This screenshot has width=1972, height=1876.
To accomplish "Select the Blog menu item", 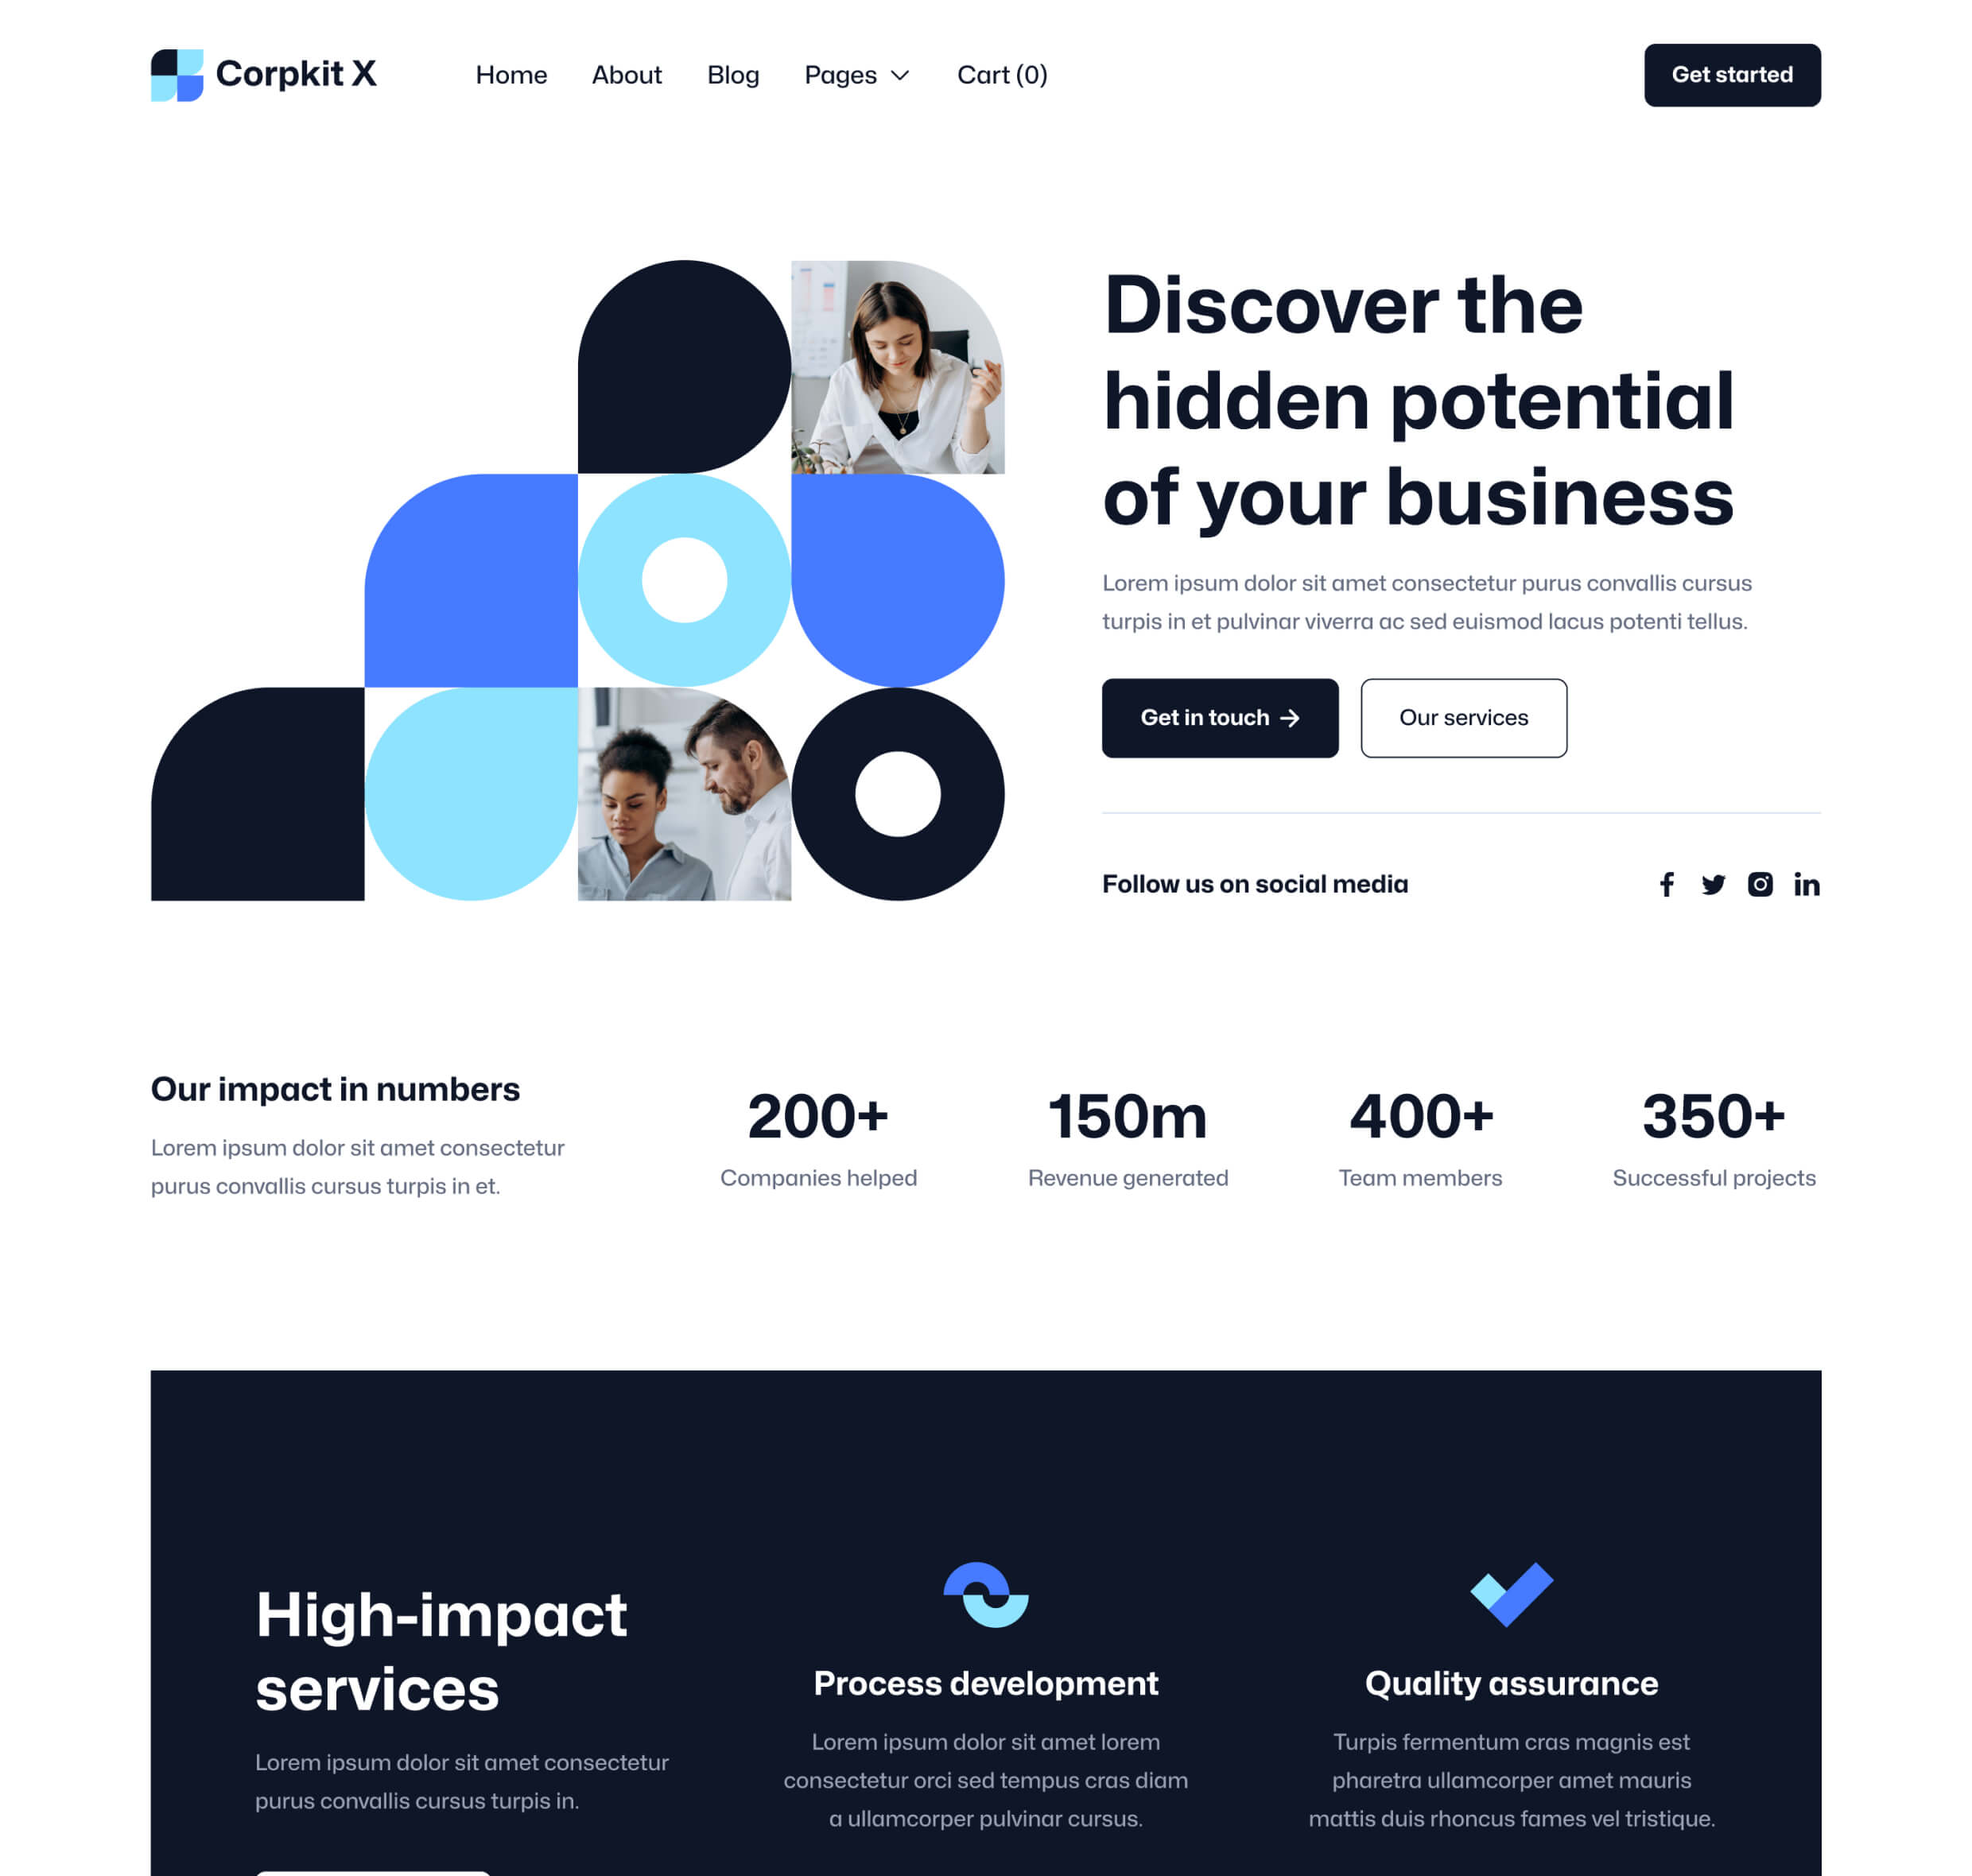I will pos(732,74).
